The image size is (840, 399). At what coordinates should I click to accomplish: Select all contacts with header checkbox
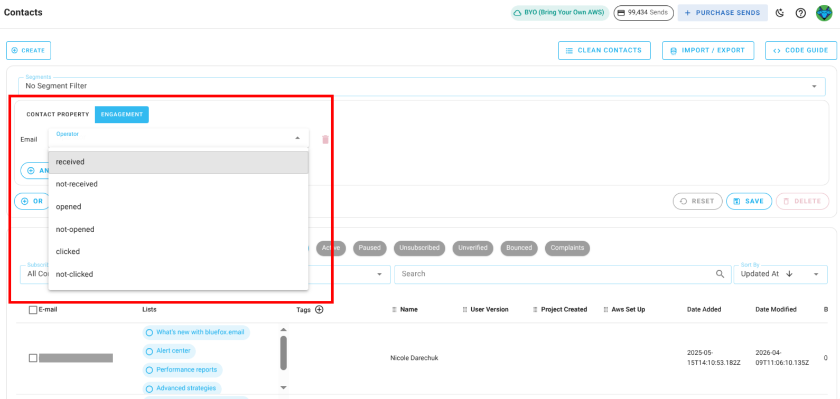pos(33,310)
